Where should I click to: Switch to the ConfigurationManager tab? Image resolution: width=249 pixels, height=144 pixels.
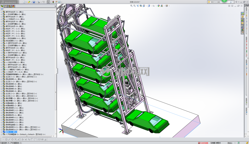9,6
